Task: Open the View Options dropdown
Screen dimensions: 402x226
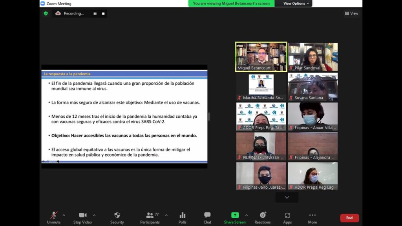Action: [x=296, y=3]
